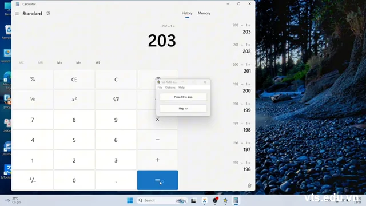This screenshot has width=366, height=206.
Task: Click the taskbar Search box
Action: pyautogui.click(x=162, y=200)
